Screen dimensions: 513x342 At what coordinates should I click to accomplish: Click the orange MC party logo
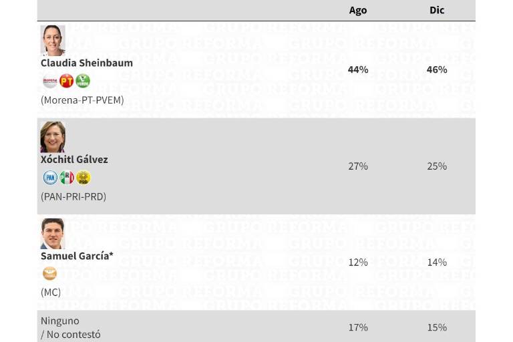pyautogui.click(x=50, y=273)
